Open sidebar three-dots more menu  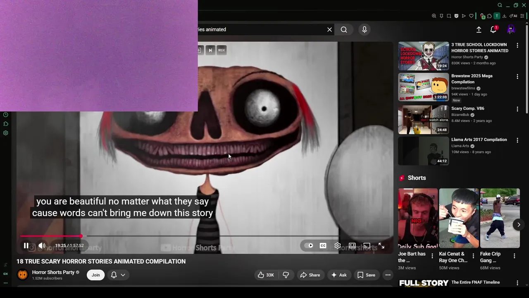(x=5, y=283)
